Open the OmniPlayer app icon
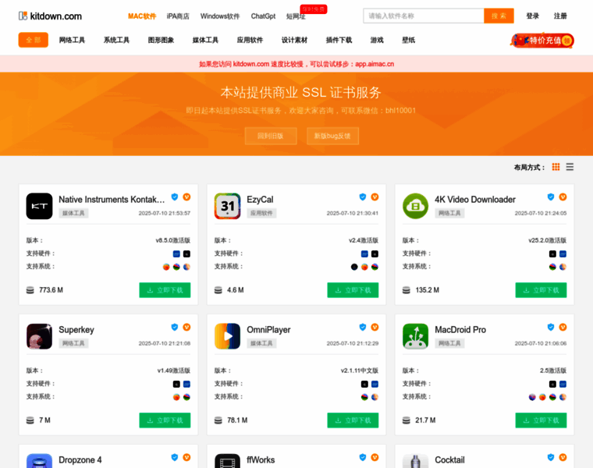593x468 pixels. [227, 336]
